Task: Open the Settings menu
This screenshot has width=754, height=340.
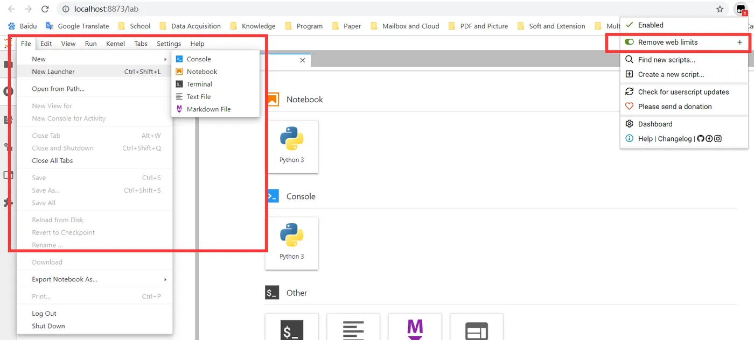Action: click(x=169, y=44)
